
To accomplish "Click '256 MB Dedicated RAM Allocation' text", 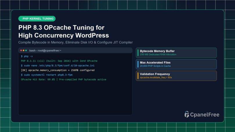I will 158,54.
